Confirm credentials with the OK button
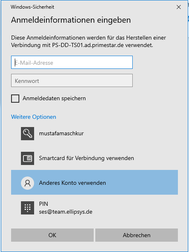 [x=52, y=235]
